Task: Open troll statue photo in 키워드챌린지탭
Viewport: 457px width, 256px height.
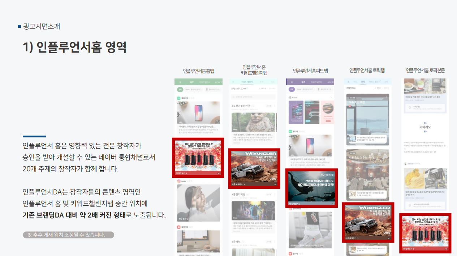Action: (253, 122)
